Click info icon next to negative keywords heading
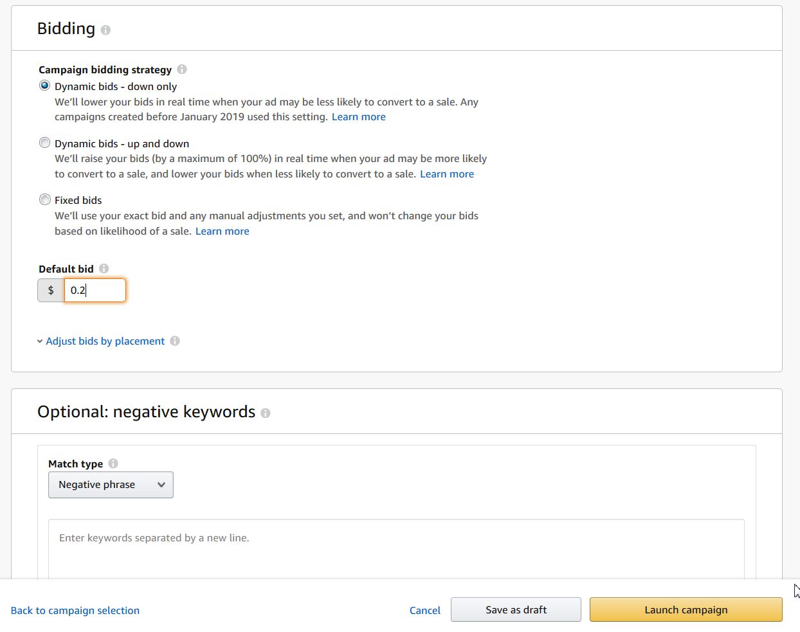The width and height of the screenshot is (800, 632). pos(266,413)
